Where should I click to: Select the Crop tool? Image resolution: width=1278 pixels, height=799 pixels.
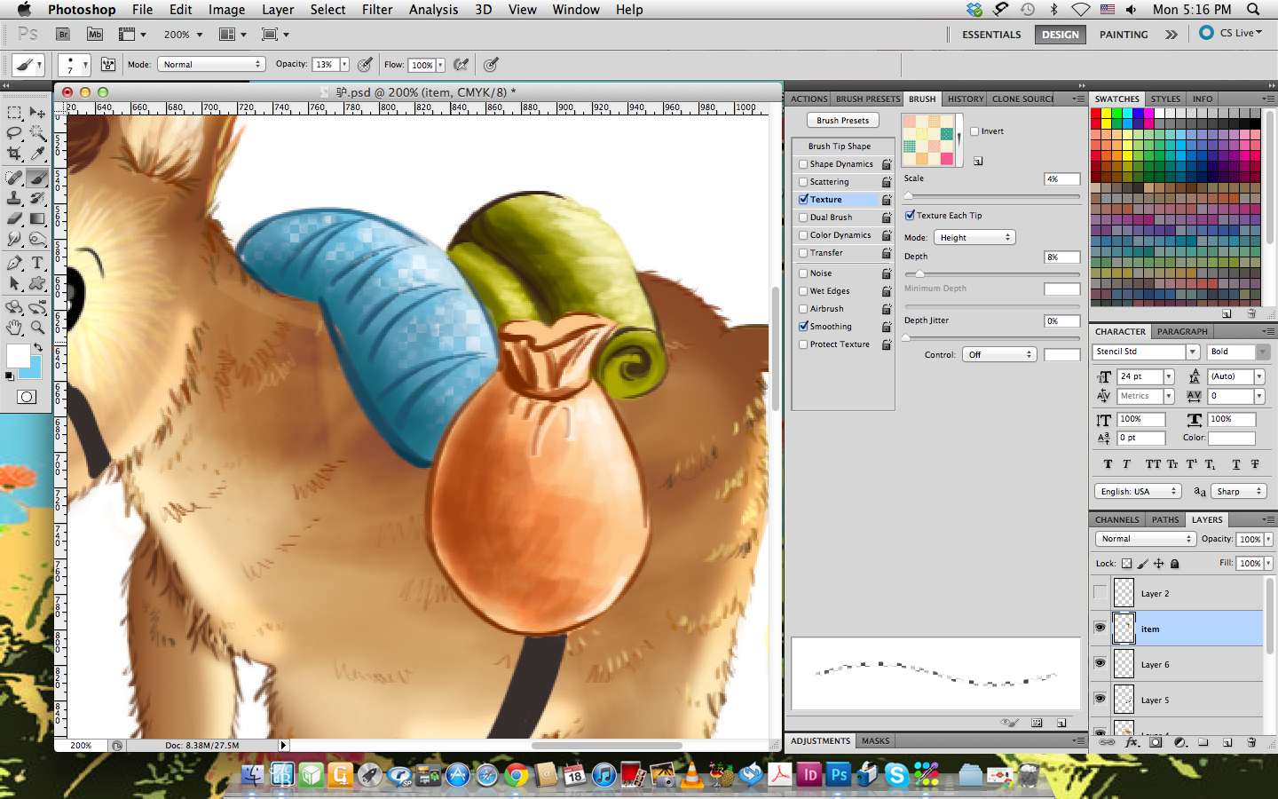pos(14,154)
